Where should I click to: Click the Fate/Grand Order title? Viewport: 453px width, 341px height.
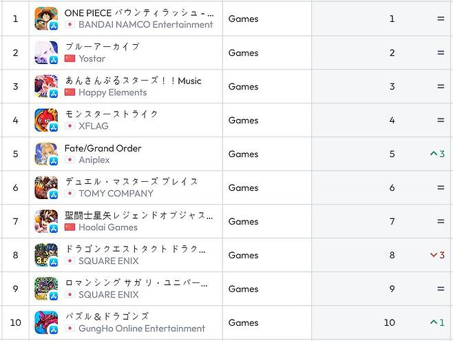[x=103, y=148]
